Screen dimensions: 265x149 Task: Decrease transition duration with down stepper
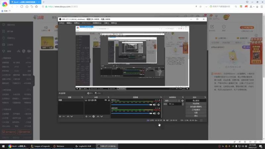(x=183, y=105)
